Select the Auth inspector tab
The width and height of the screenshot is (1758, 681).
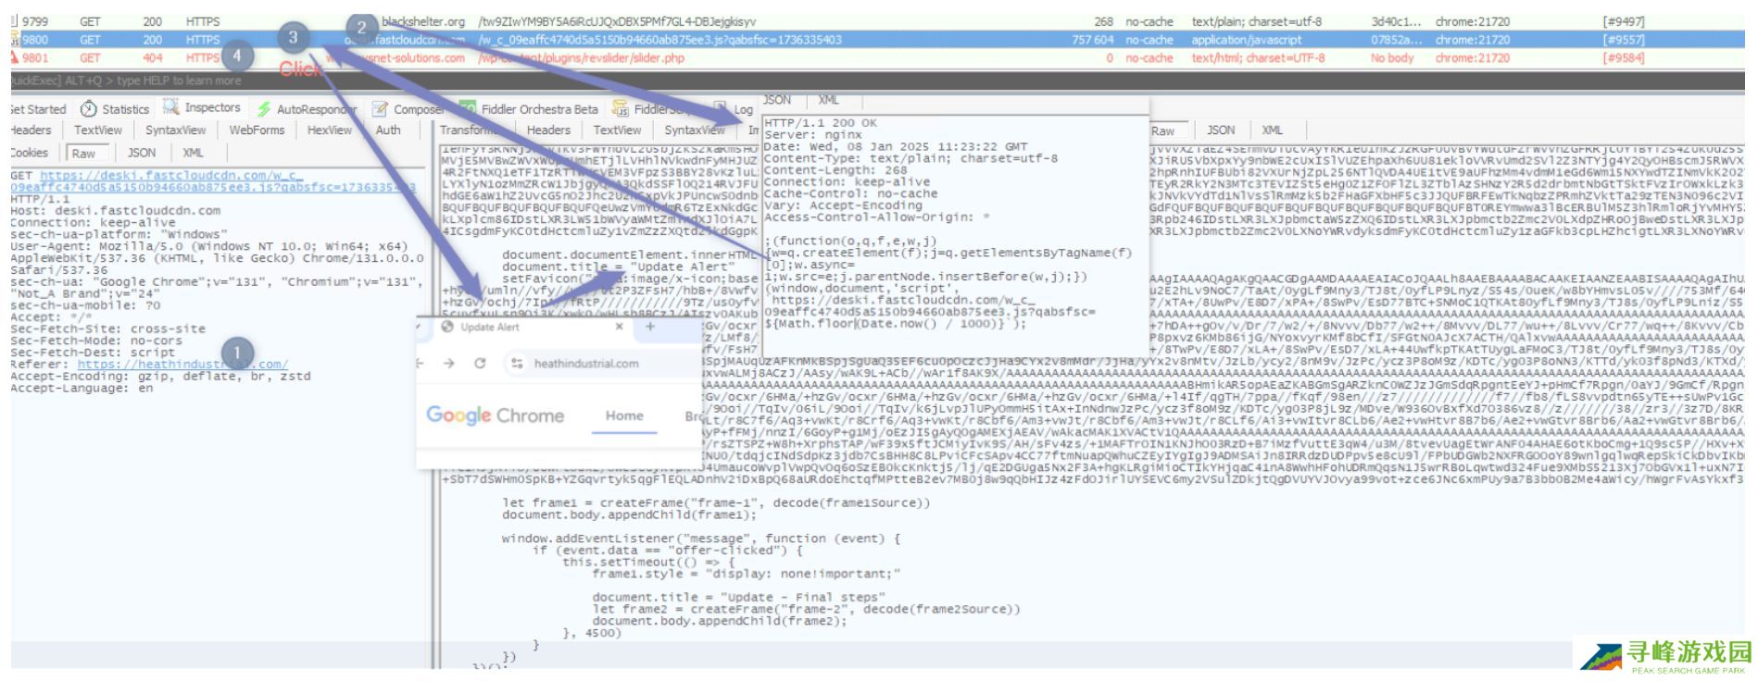(388, 130)
